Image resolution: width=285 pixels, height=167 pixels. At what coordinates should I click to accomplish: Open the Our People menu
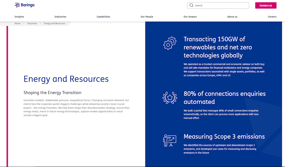point(147,17)
